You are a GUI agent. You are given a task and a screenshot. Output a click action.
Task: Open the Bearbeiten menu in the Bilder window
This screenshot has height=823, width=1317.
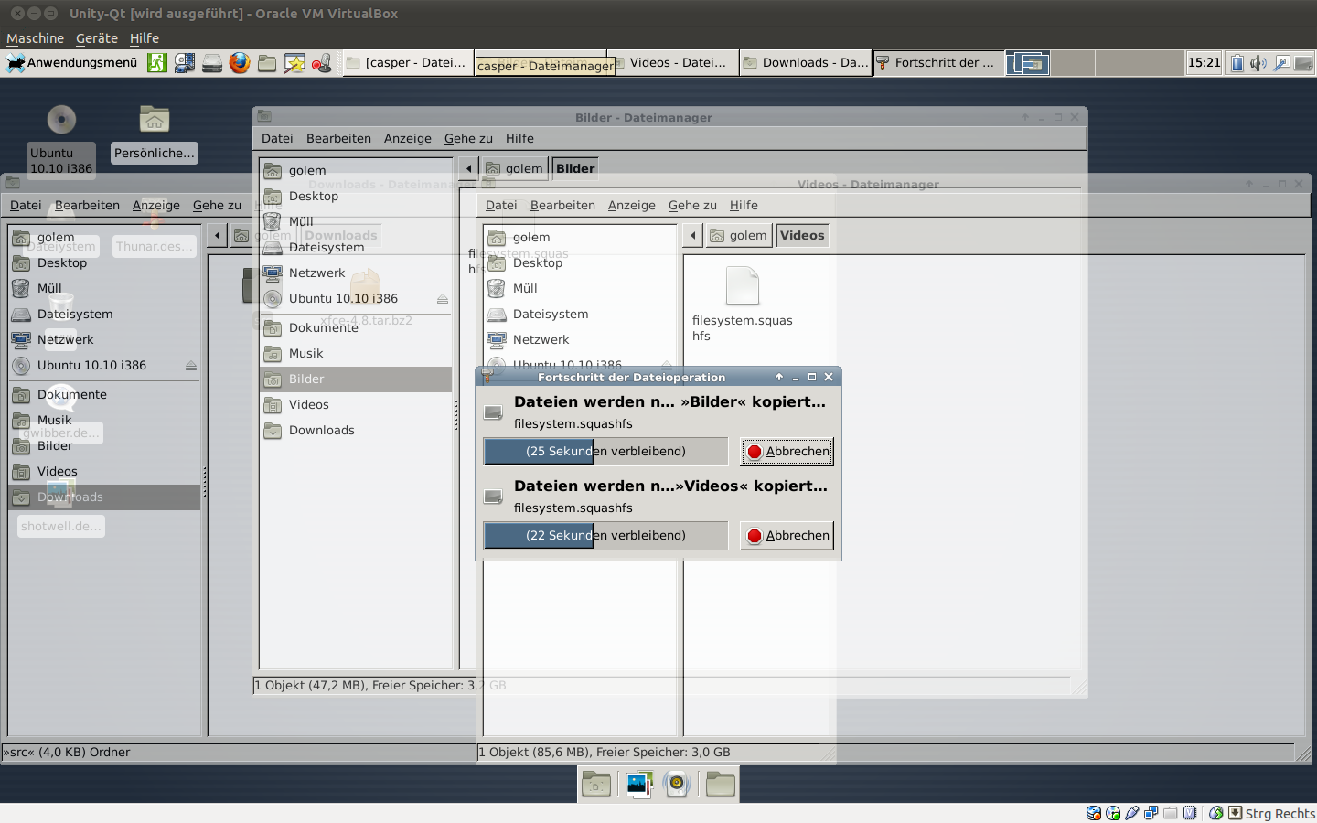click(x=338, y=138)
